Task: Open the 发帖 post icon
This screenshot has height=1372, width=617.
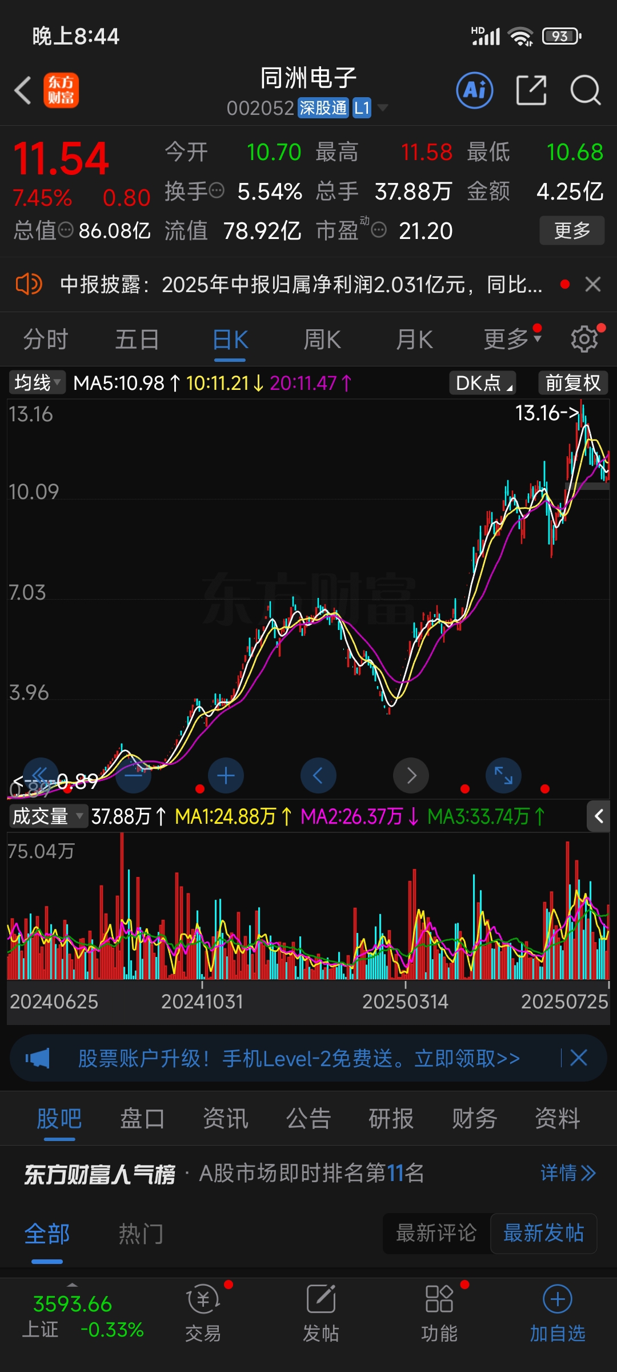Action: (320, 1314)
